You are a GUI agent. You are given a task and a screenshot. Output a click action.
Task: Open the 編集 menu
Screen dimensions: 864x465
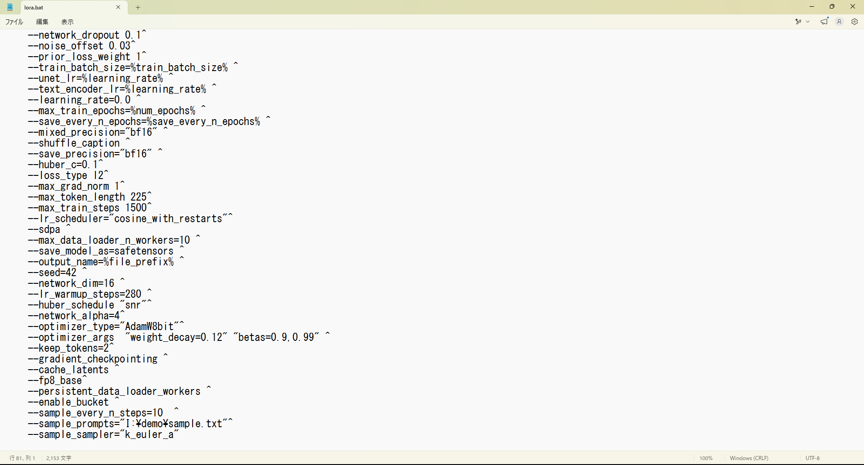(42, 22)
